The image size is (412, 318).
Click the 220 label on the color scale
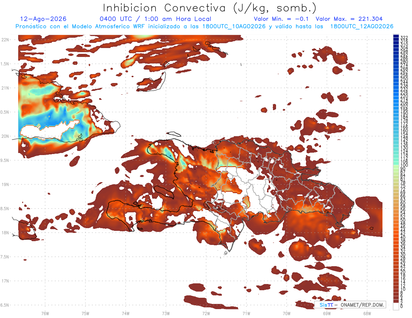(x=404, y=96)
